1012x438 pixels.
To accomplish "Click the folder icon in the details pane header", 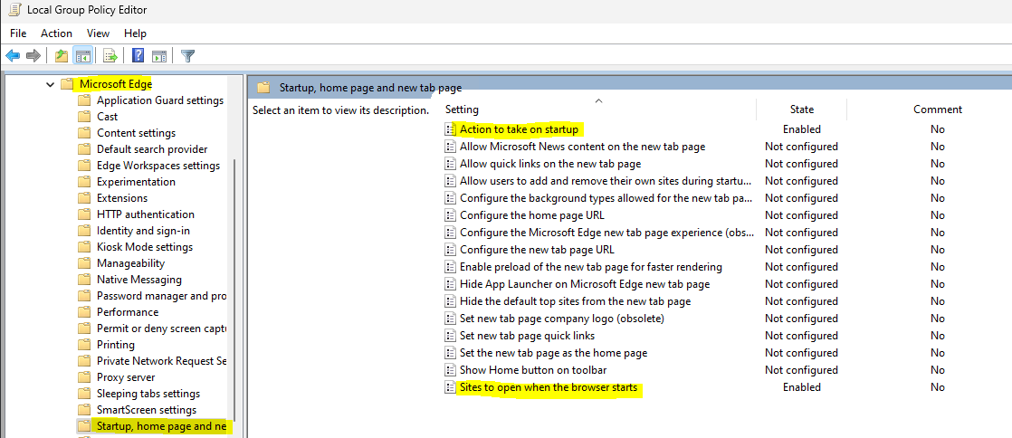I will point(263,88).
